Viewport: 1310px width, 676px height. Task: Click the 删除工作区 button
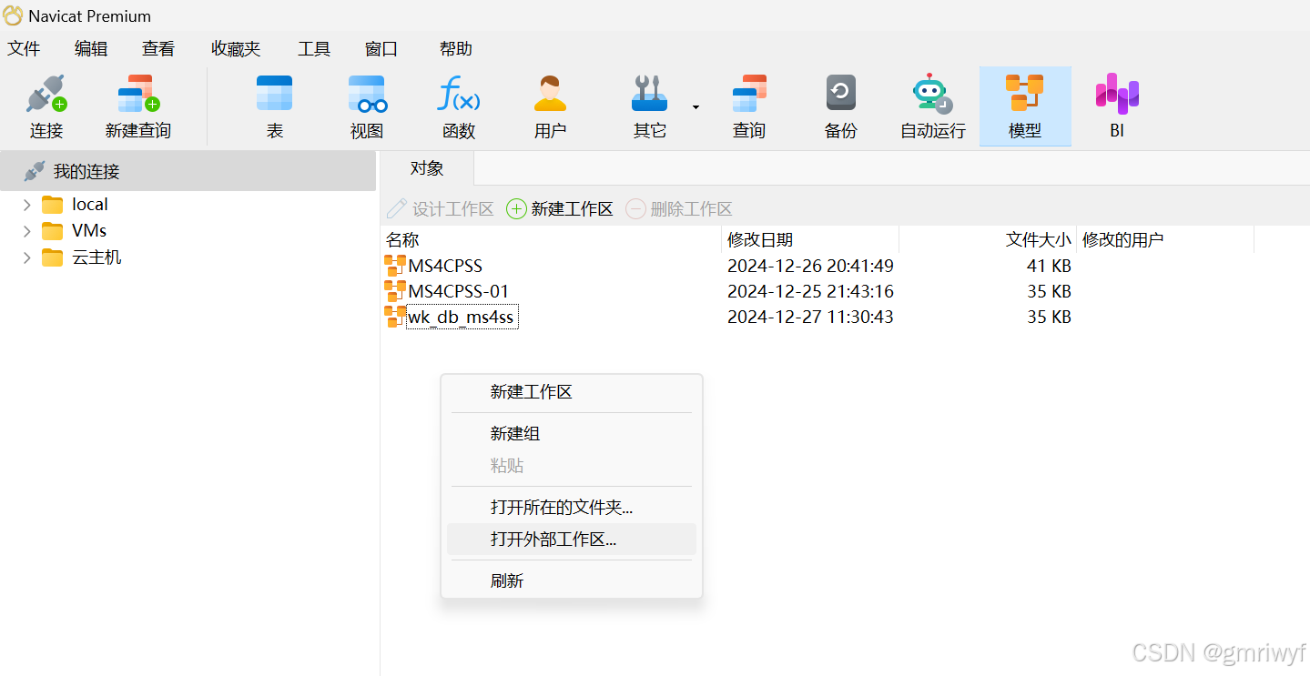[x=679, y=209]
